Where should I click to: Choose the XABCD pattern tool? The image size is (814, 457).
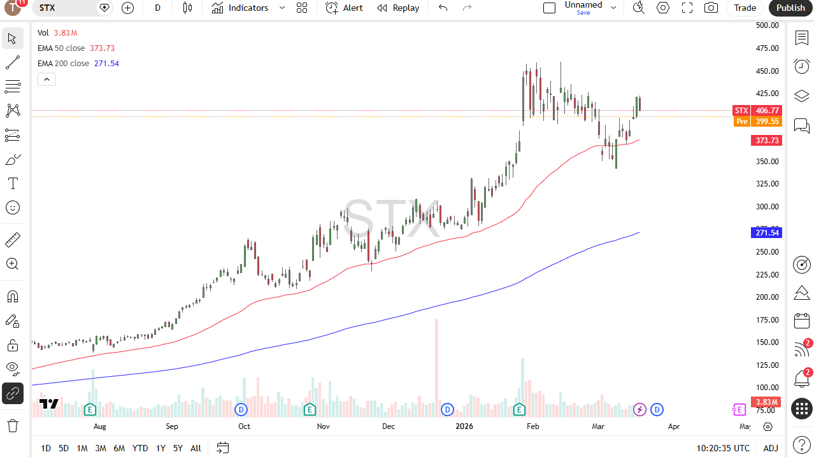[x=12, y=111]
